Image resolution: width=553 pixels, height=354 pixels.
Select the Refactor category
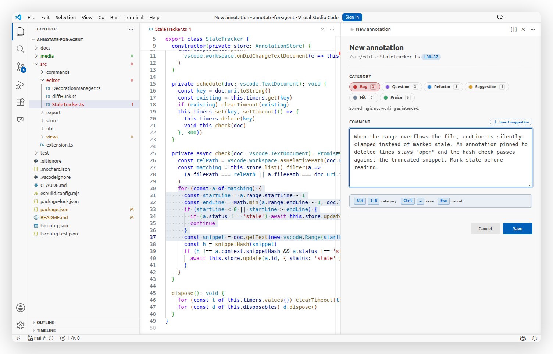tap(443, 87)
